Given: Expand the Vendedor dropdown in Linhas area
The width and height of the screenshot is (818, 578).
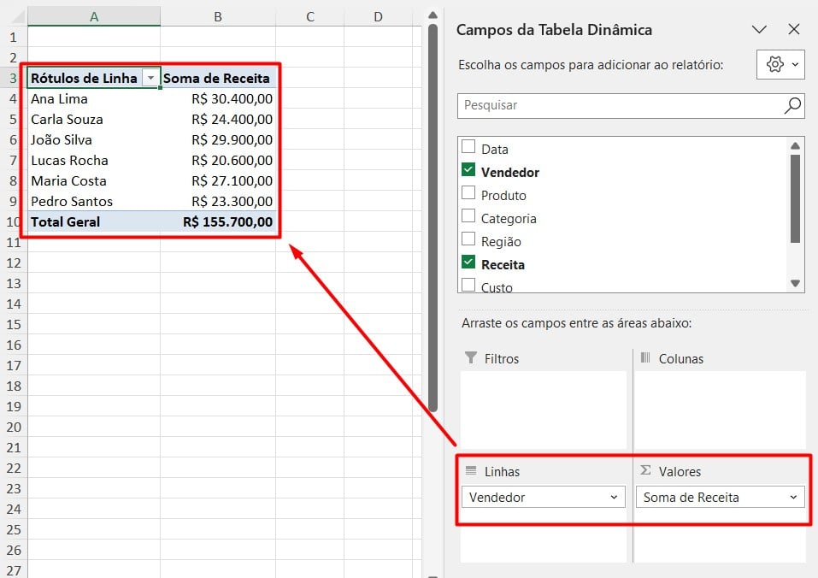Looking at the screenshot, I should (x=614, y=497).
